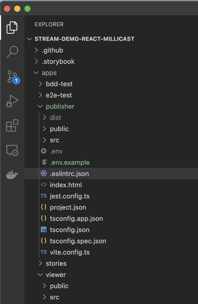This screenshot has height=304, width=198.
Task: Open the index.html file
Action: [66, 185]
